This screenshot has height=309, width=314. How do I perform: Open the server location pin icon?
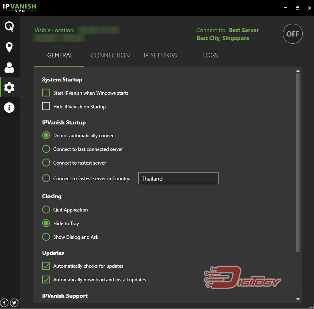click(x=9, y=47)
